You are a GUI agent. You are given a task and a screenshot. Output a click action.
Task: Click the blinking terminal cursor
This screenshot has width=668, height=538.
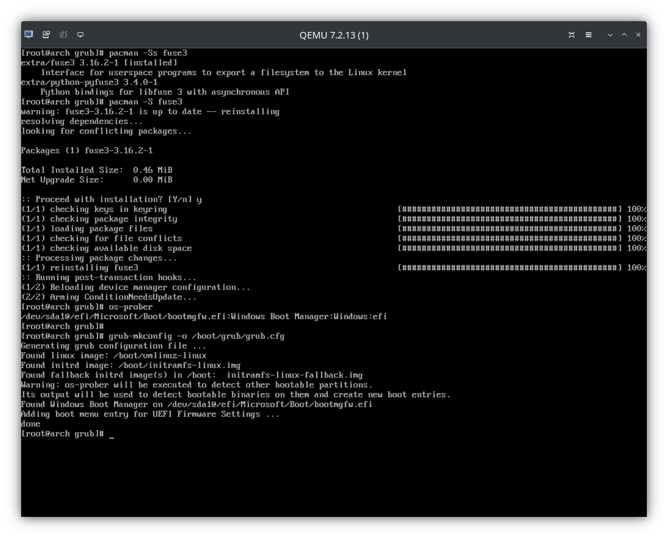coord(111,436)
